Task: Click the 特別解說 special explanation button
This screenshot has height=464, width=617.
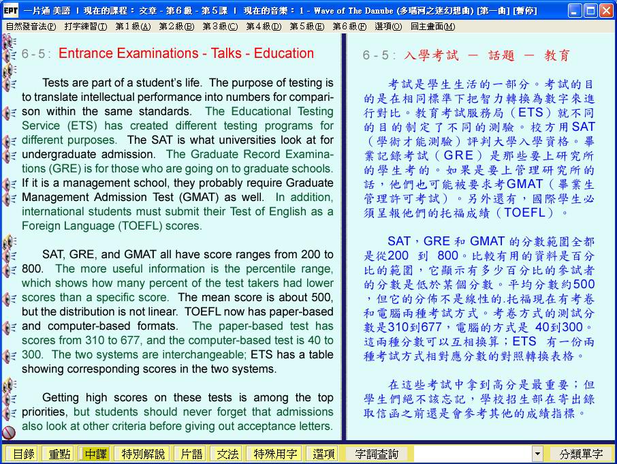Action: coord(143,454)
